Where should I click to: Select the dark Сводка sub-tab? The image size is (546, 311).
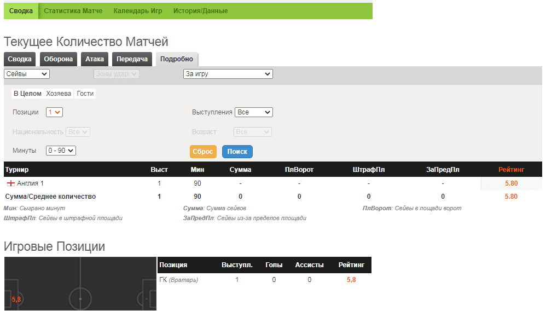tap(20, 59)
